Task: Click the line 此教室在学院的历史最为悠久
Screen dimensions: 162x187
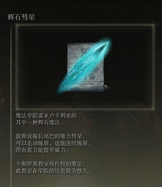Action: (53, 171)
